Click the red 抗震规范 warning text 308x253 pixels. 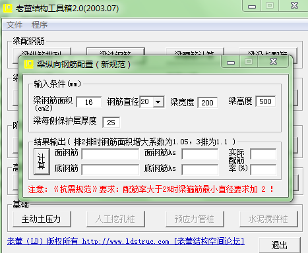151,189
